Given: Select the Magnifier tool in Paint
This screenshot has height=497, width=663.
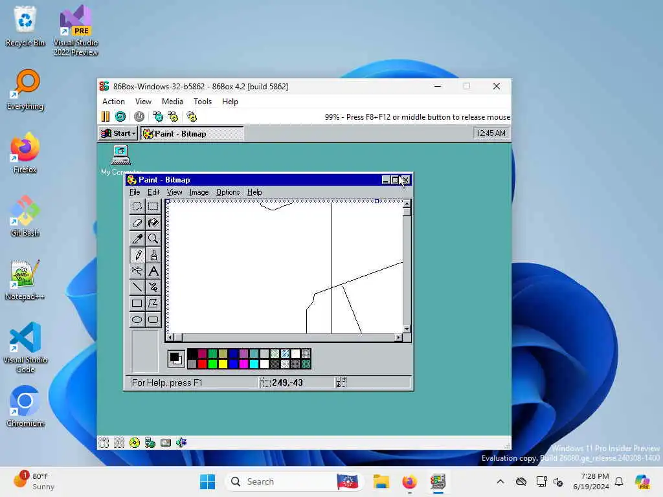Looking at the screenshot, I should [x=153, y=238].
